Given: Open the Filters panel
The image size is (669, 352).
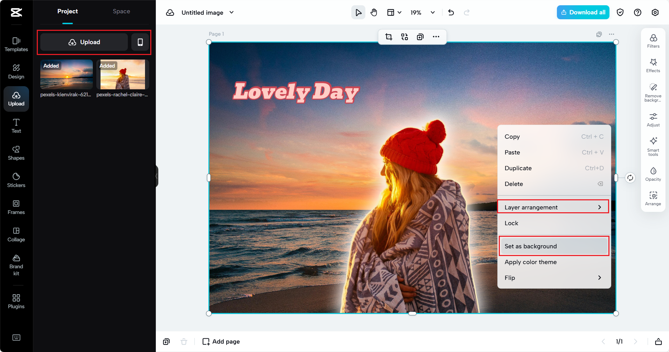Looking at the screenshot, I should point(653,41).
